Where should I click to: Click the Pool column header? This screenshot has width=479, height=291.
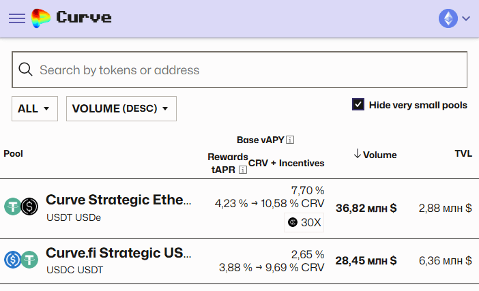13,153
